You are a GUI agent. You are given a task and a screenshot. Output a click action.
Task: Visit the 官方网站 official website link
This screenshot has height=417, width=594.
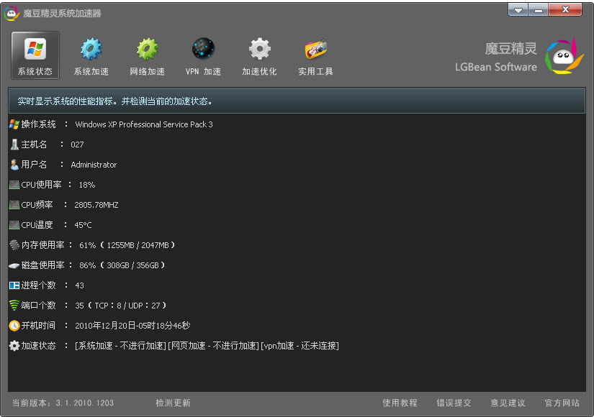tap(562, 403)
